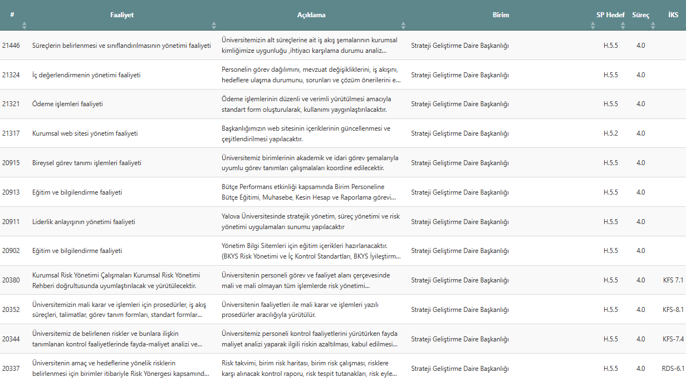The width and height of the screenshot is (686, 382).
Task: Select row with ID 21446
Action: 11,46
